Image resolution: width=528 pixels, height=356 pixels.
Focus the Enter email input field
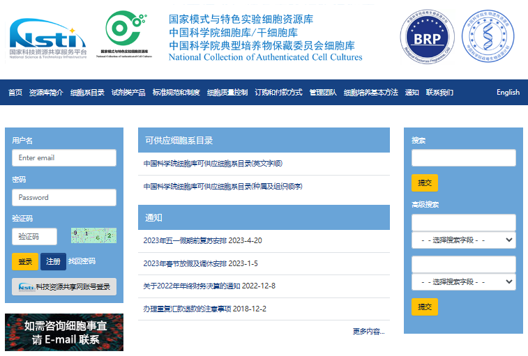(x=64, y=158)
